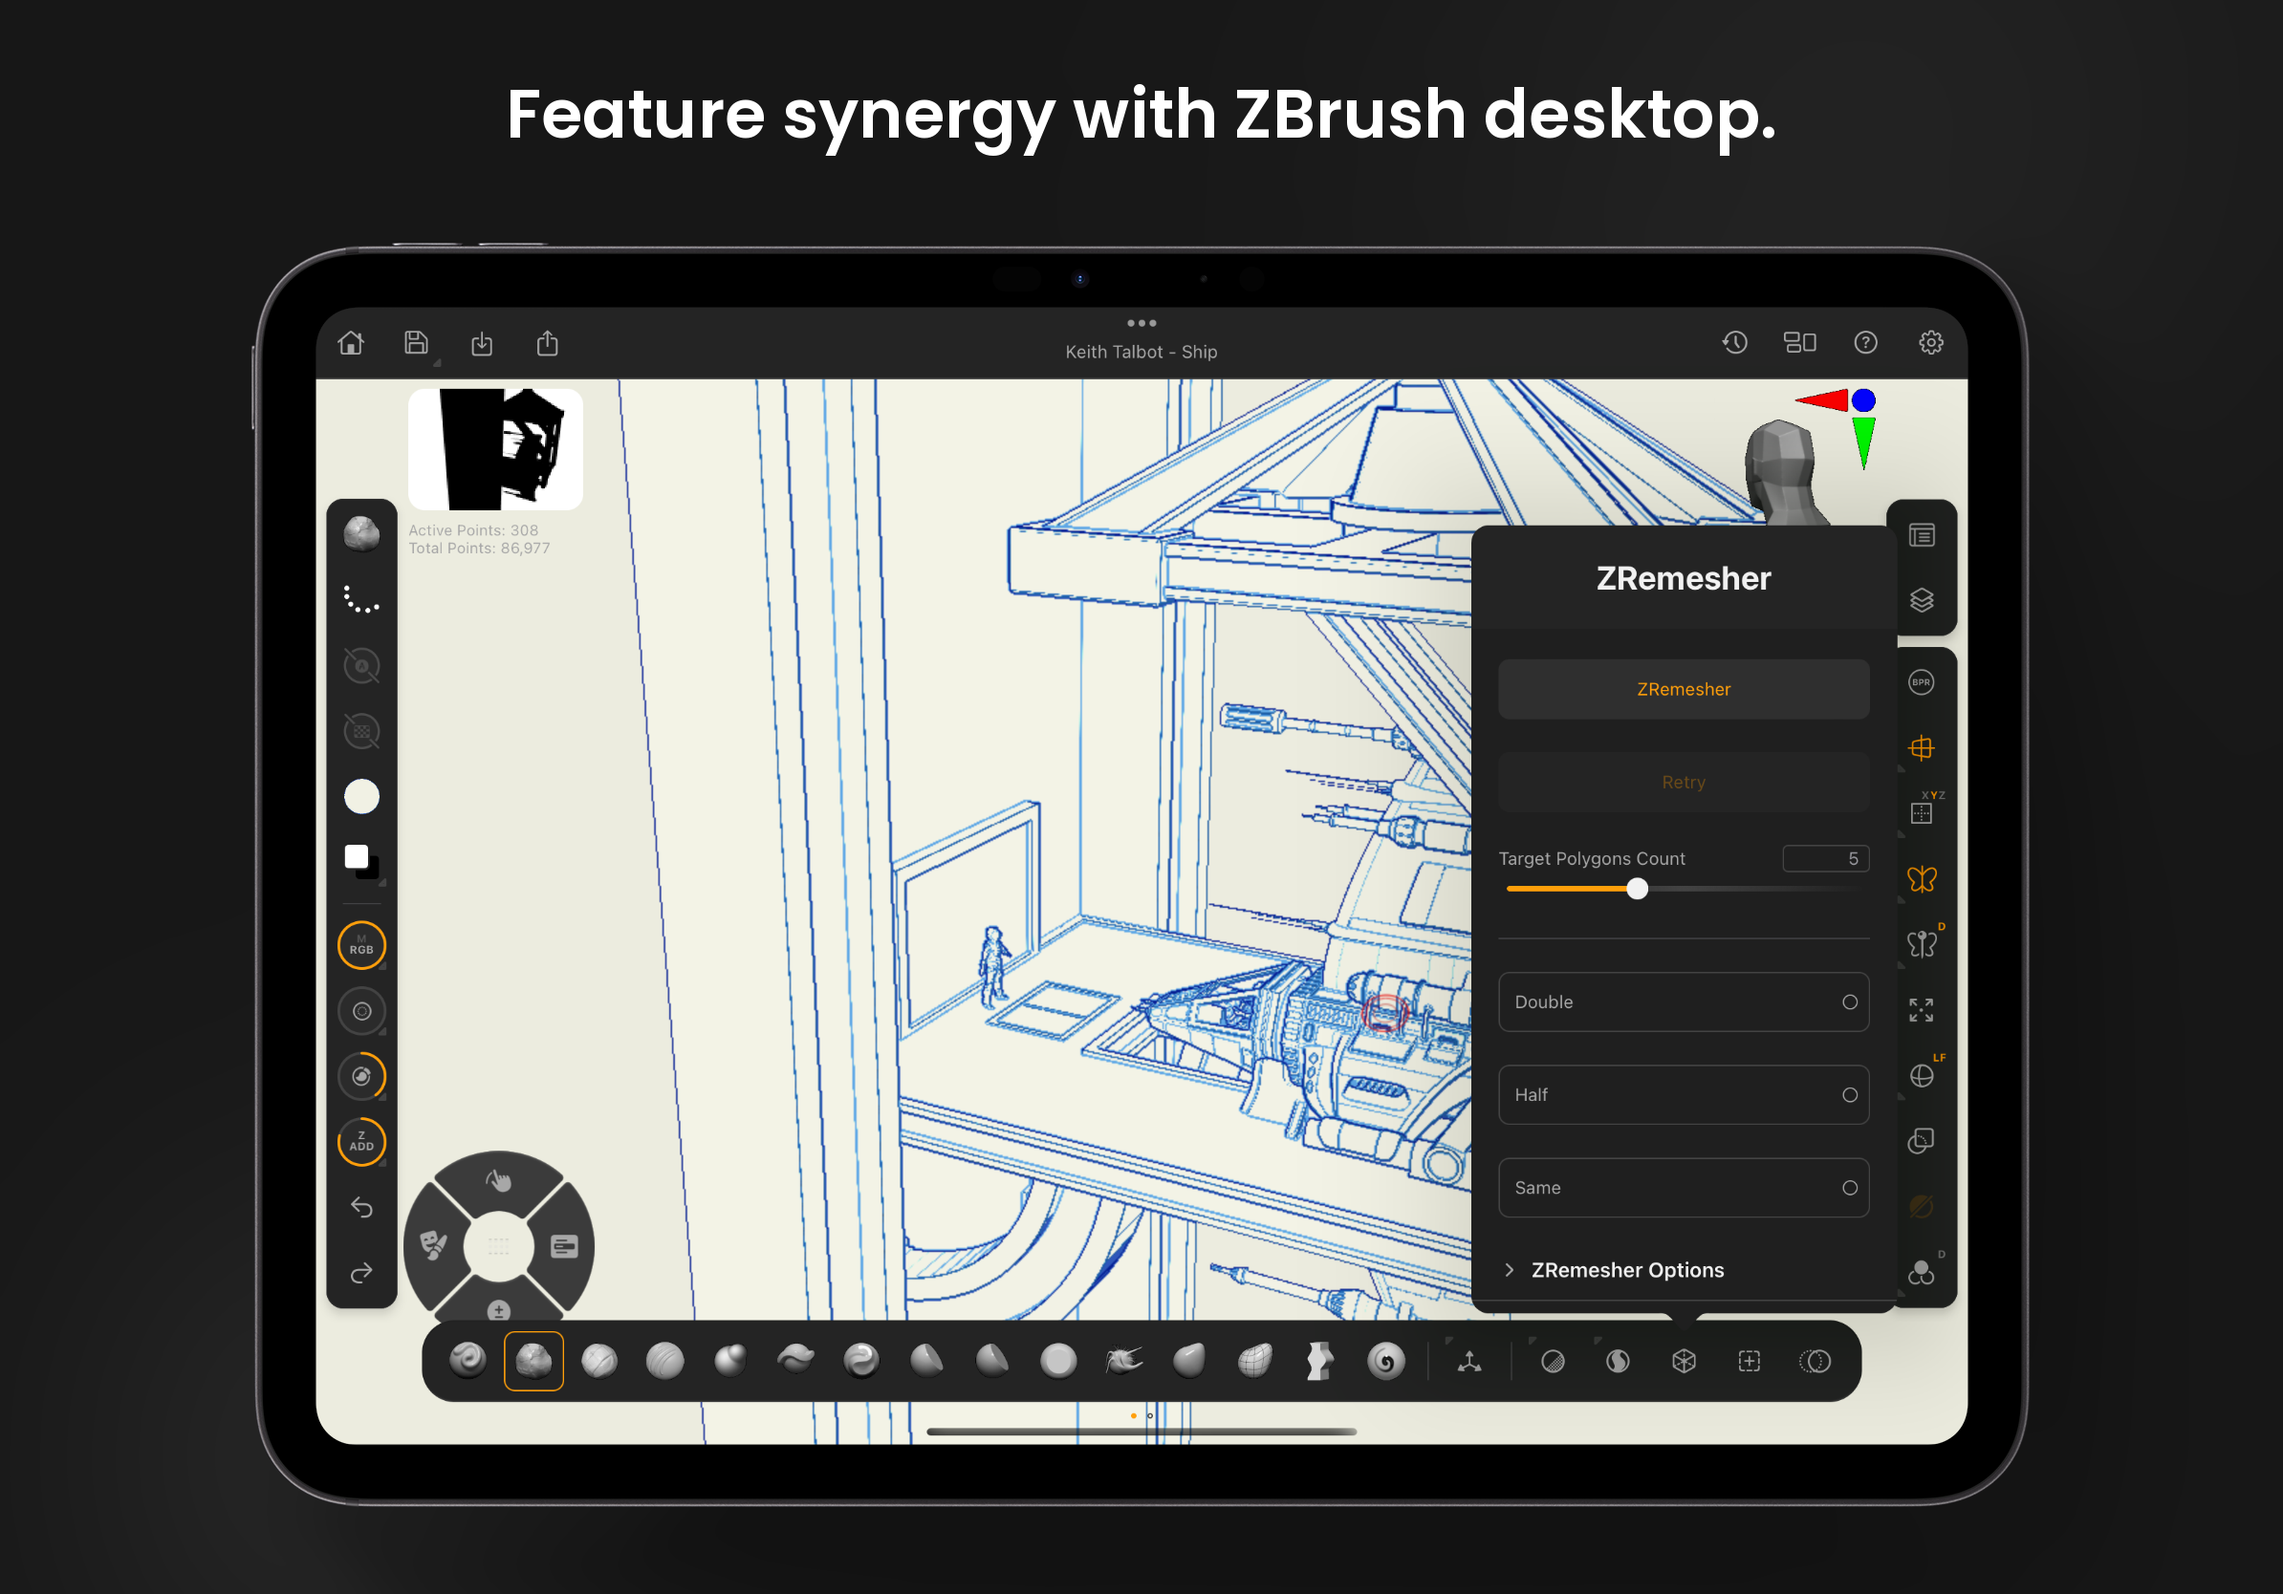This screenshot has width=2283, height=1594.
Task: Open the subtool layers stack icon
Action: click(1922, 600)
